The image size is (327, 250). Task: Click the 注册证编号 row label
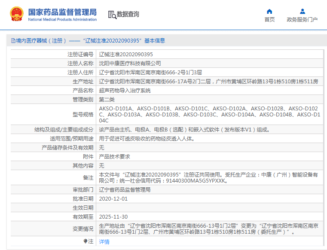click(x=80, y=55)
